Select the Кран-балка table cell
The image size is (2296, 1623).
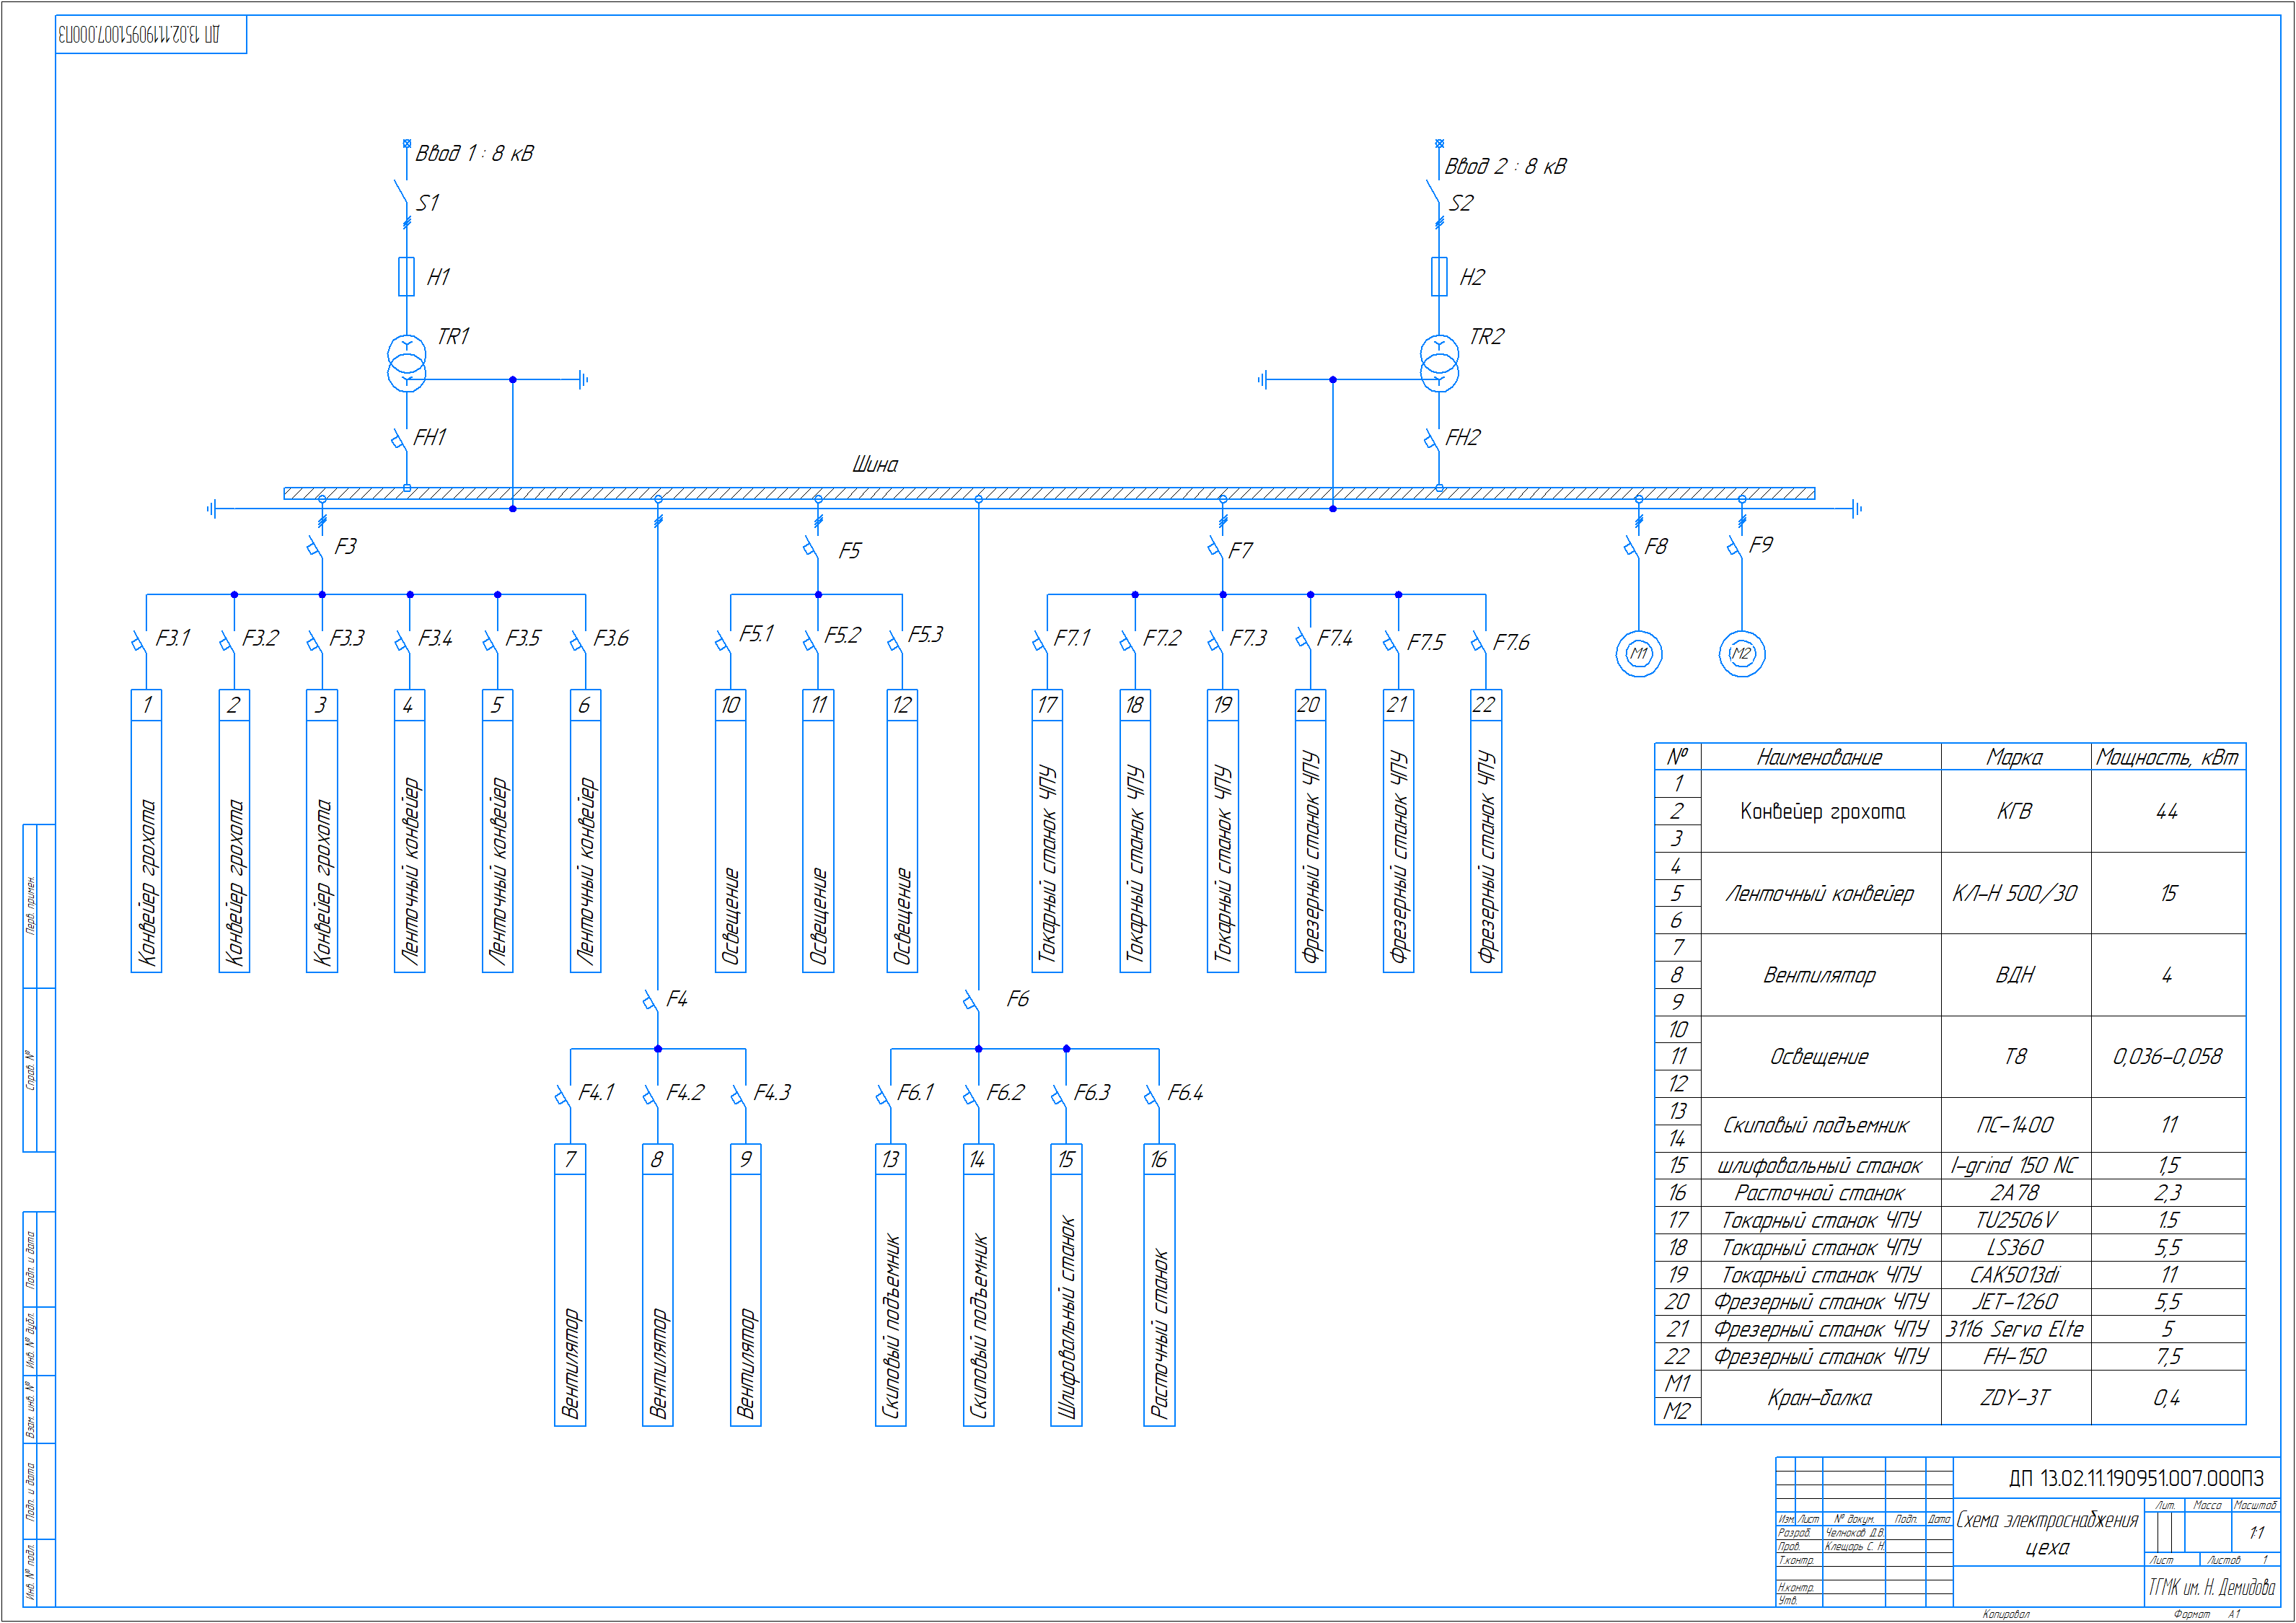(x=1819, y=1397)
